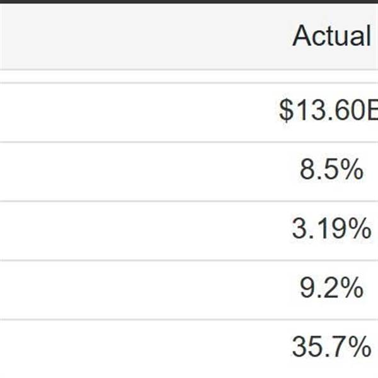Click blank area left of 9.2%
The image size is (378, 378).
[x=126, y=289]
